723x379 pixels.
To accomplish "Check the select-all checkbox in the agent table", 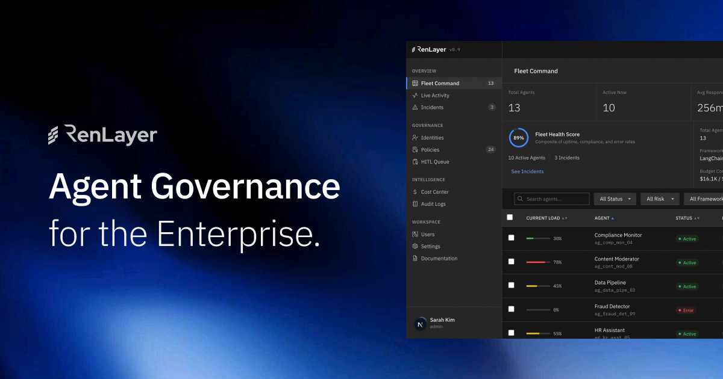I will (510, 217).
